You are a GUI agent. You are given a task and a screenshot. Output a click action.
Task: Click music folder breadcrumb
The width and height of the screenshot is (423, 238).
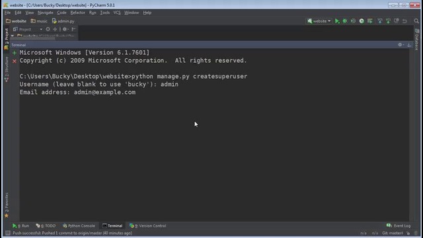[39, 21]
